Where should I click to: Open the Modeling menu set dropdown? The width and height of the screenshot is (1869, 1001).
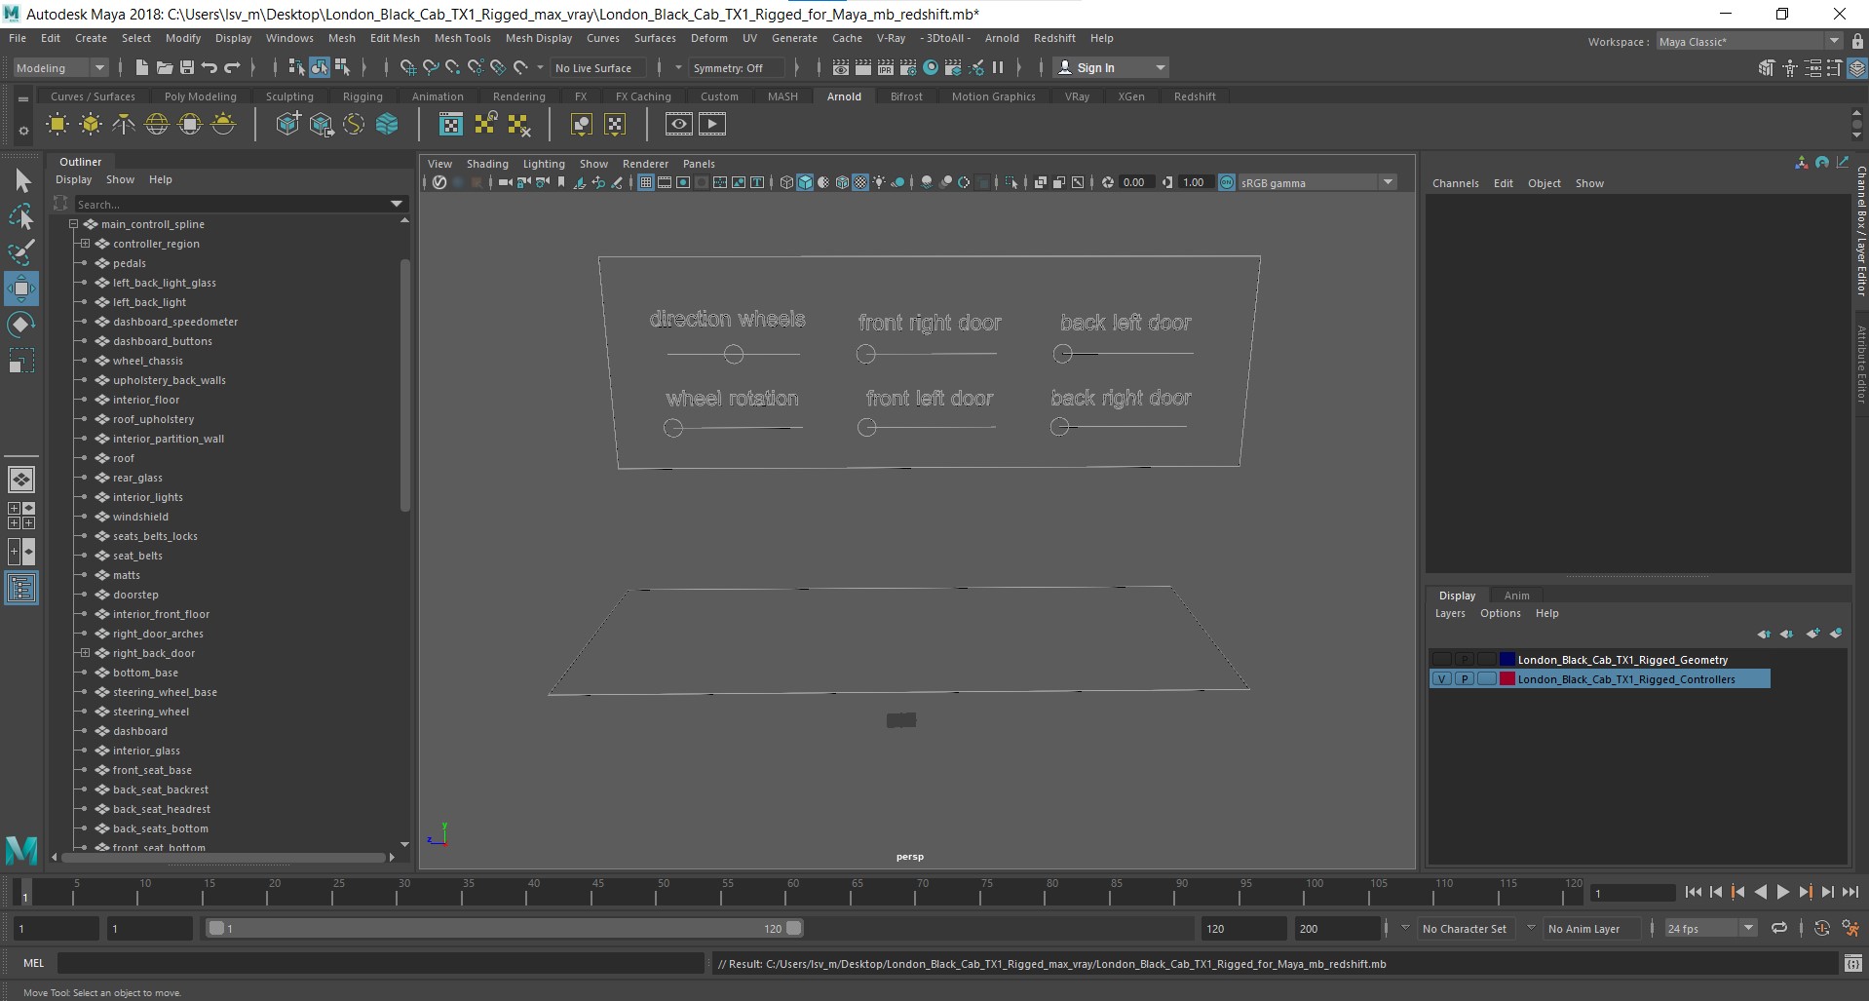pyautogui.click(x=60, y=67)
